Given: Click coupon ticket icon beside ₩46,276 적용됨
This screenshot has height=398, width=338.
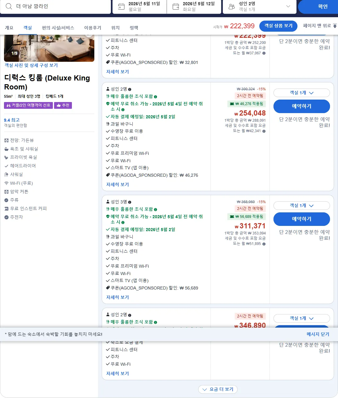Looking at the screenshot, I should coord(232,104).
